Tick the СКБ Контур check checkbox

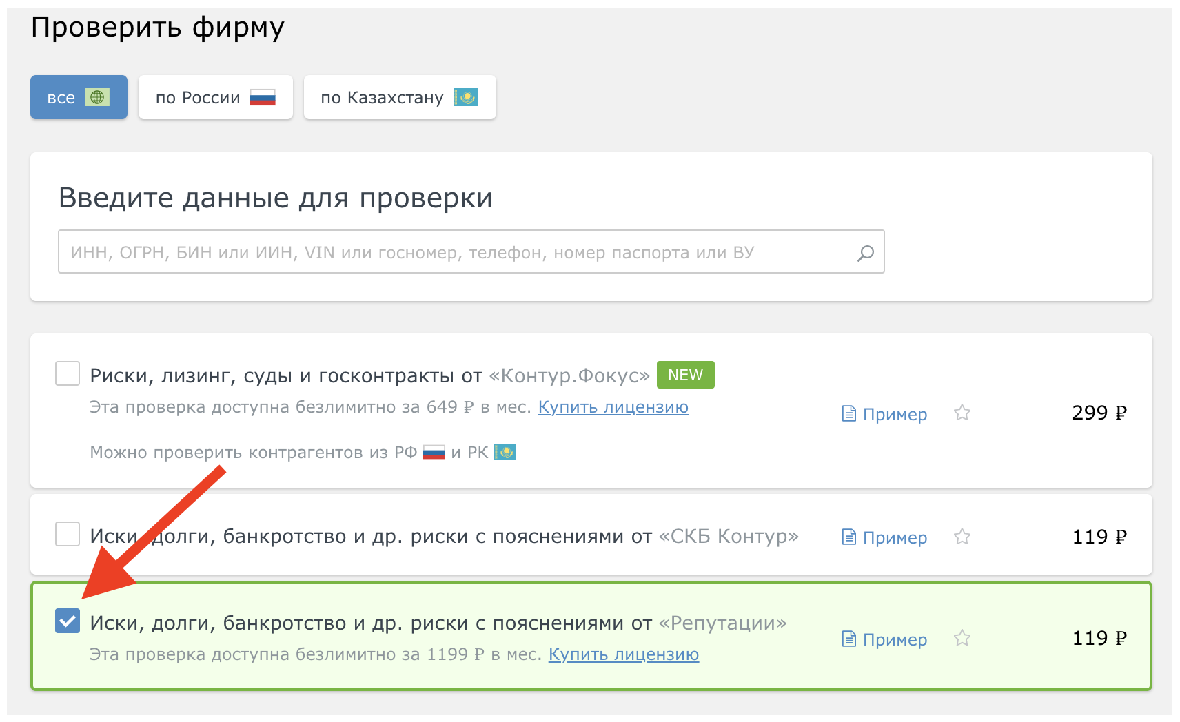click(x=68, y=534)
